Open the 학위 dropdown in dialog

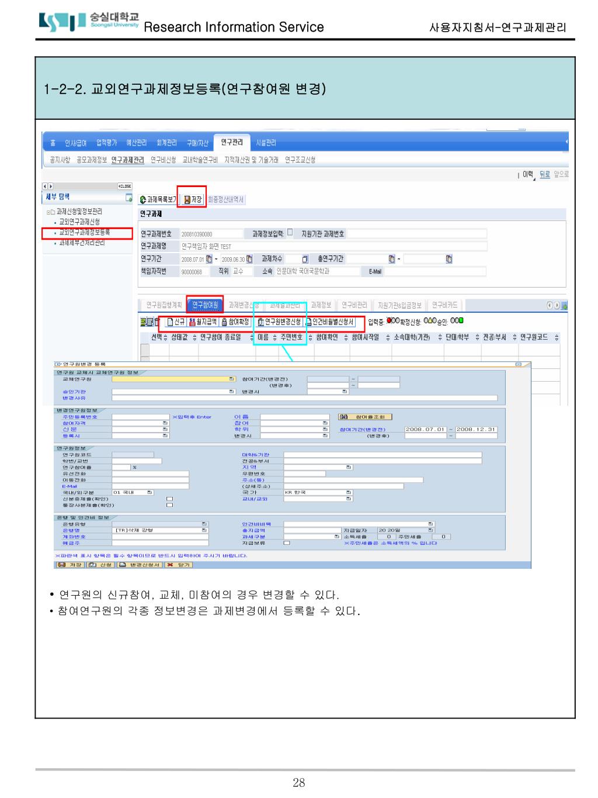tap(325, 429)
